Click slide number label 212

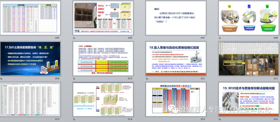(x=275, y=78)
